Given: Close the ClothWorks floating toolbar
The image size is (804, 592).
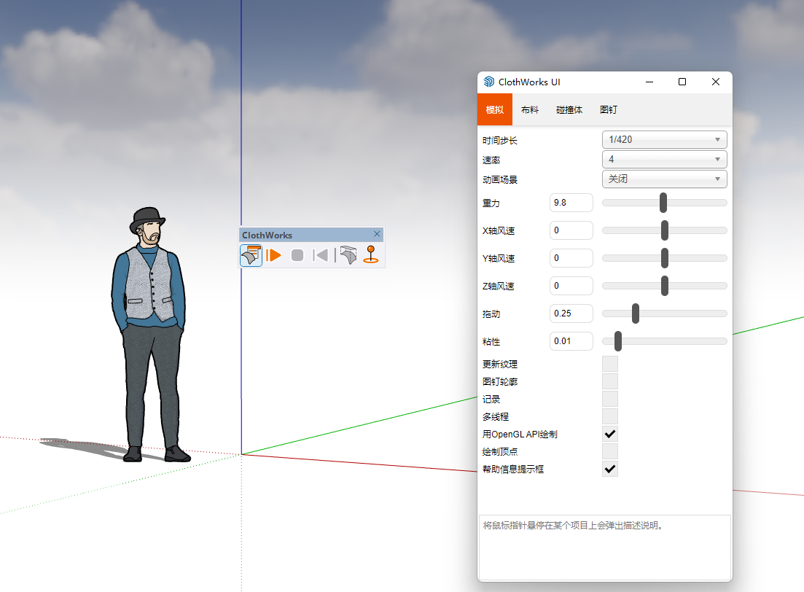Looking at the screenshot, I should (x=377, y=234).
